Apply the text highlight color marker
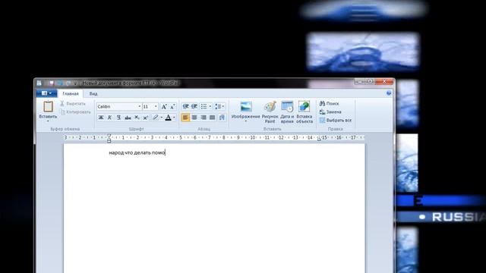The height and width of the screenshot is (273, 486). 155,118
